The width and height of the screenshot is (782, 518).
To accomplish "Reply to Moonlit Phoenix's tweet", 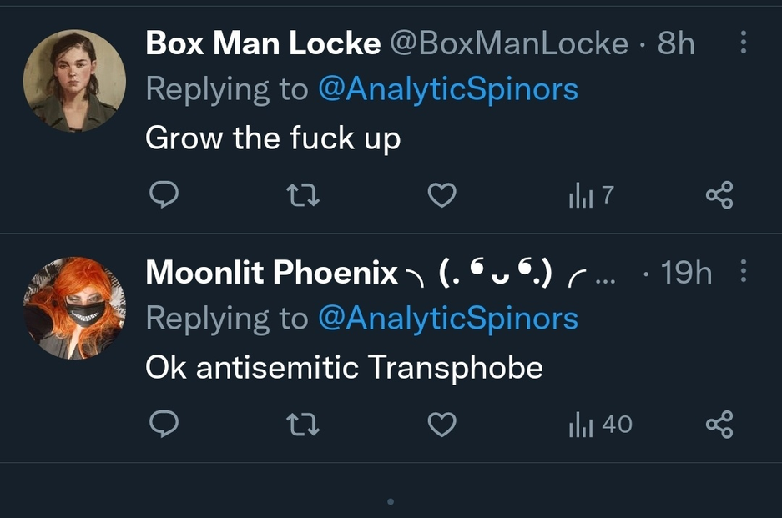I will point(164,425).
